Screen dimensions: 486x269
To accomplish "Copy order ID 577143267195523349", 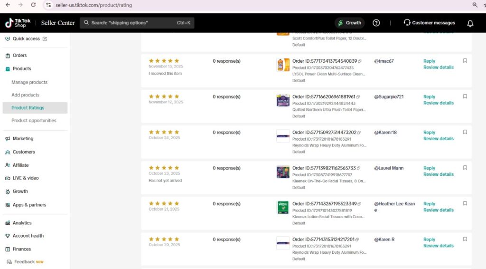I will (360, 204).
